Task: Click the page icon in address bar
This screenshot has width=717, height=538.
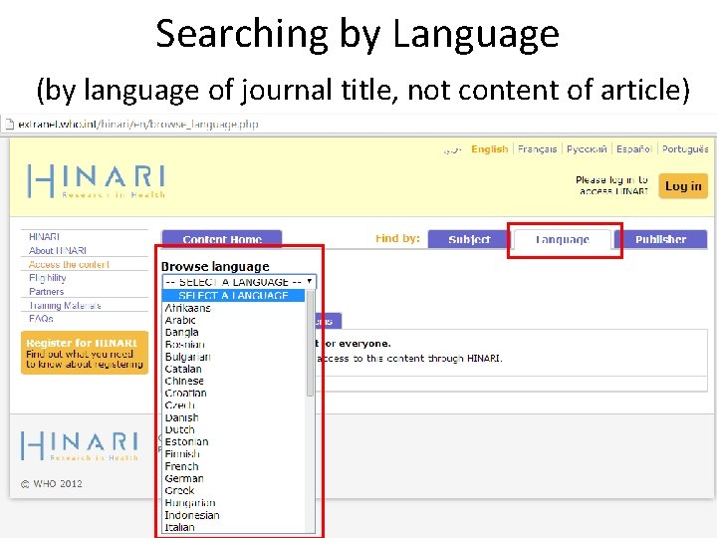Action: (x=9, y=124)
